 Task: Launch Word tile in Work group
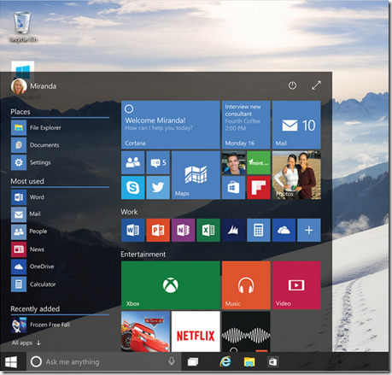tap(133, 230)
